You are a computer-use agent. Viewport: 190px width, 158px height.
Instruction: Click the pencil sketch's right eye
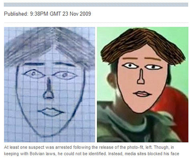[x=64, y=75]
